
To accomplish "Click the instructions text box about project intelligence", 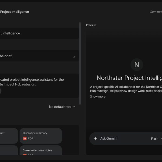I will coord(39,86).
